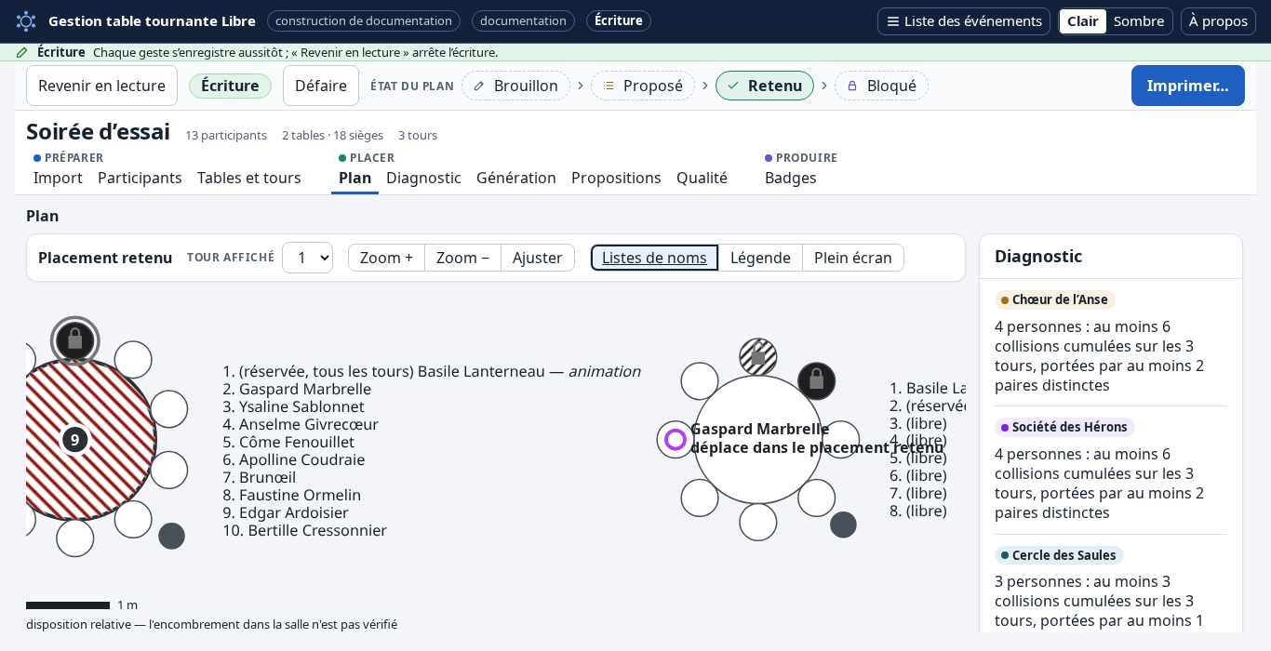
Task: Click the pencil icon in Brouillon state
Action: 479,86
